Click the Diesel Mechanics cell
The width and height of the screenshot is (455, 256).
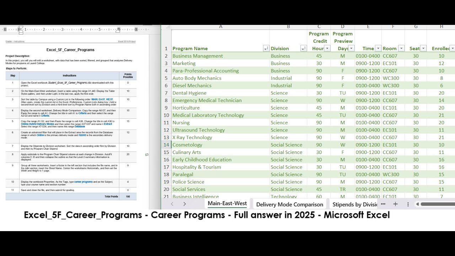pos(220,85)
